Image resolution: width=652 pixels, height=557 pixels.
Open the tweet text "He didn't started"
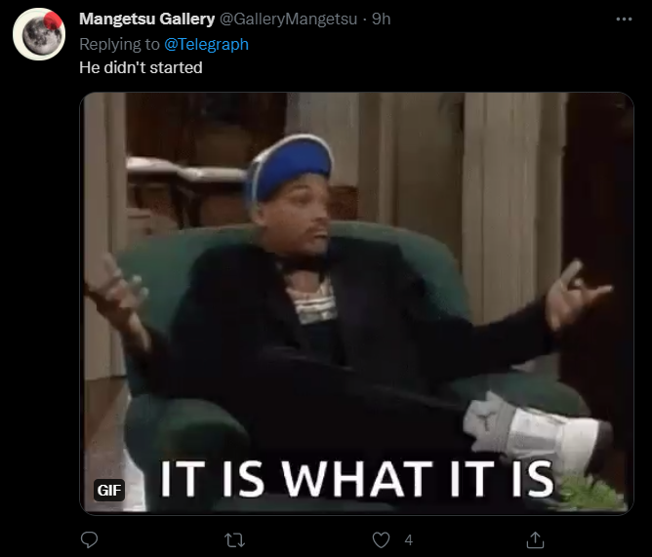[141, 67]
